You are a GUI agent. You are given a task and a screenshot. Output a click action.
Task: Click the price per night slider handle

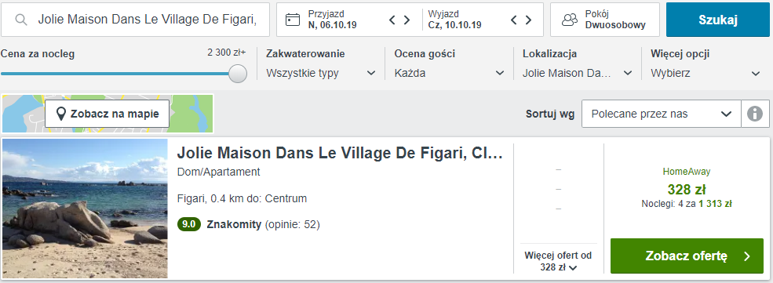(238, 74)
